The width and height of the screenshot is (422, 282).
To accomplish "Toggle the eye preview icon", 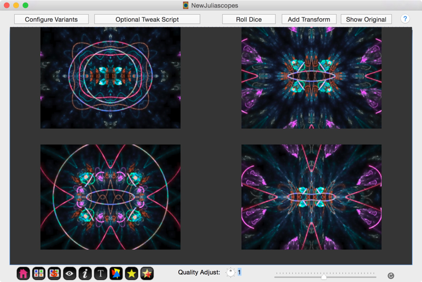I will click(x=70, y=274).
